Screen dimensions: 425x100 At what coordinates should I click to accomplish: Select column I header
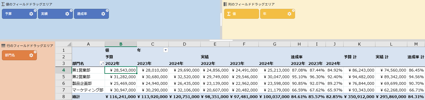[317, 44]
